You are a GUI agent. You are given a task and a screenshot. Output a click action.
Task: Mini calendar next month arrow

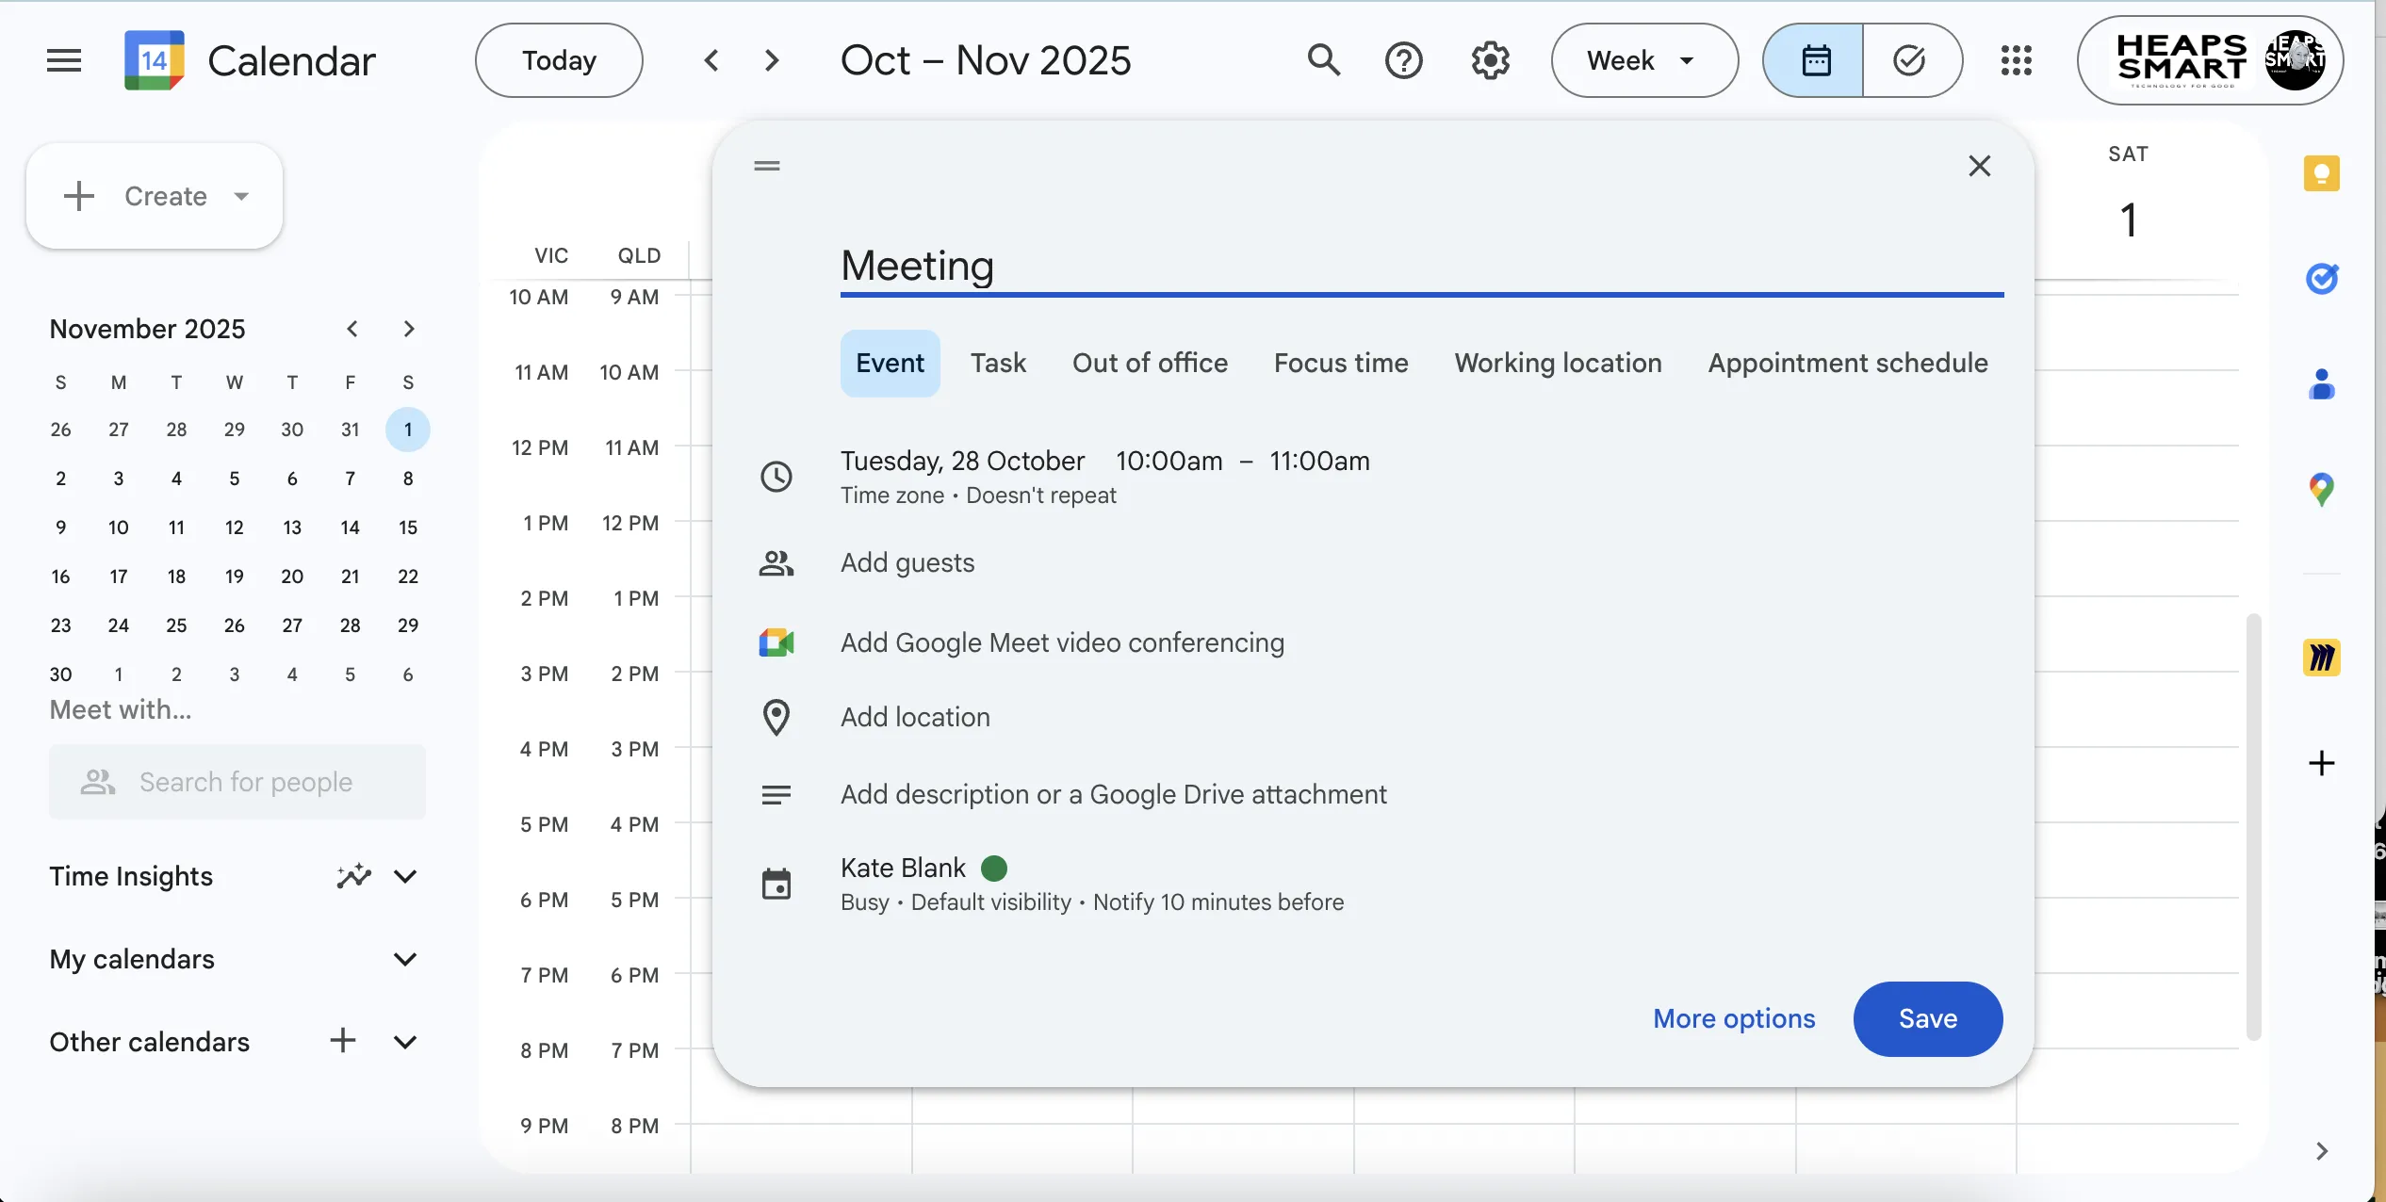coord(408,329)
